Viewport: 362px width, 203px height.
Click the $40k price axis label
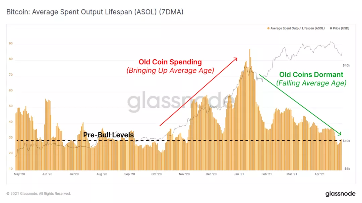pos(346,66)
